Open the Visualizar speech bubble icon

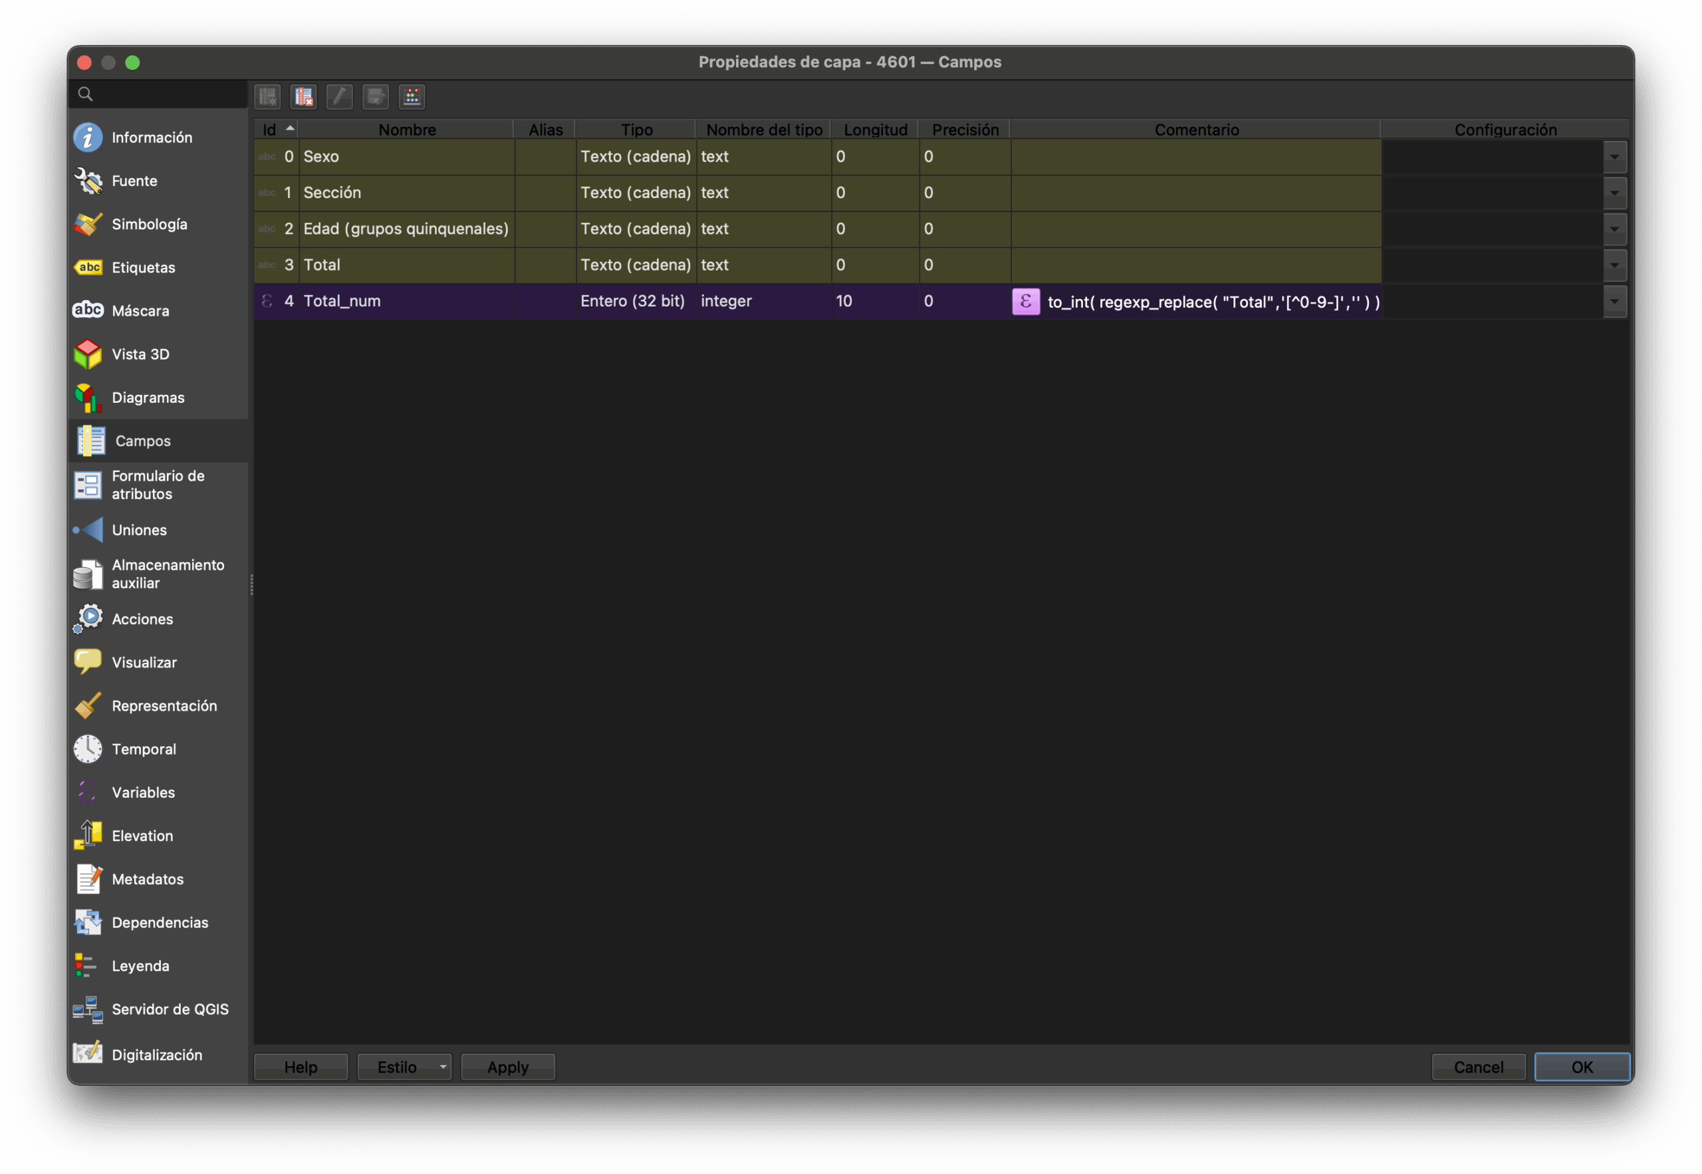point(88,662)
